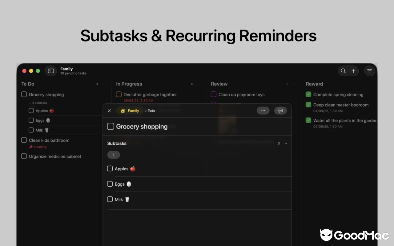Click the Family board title

point(66,69)
